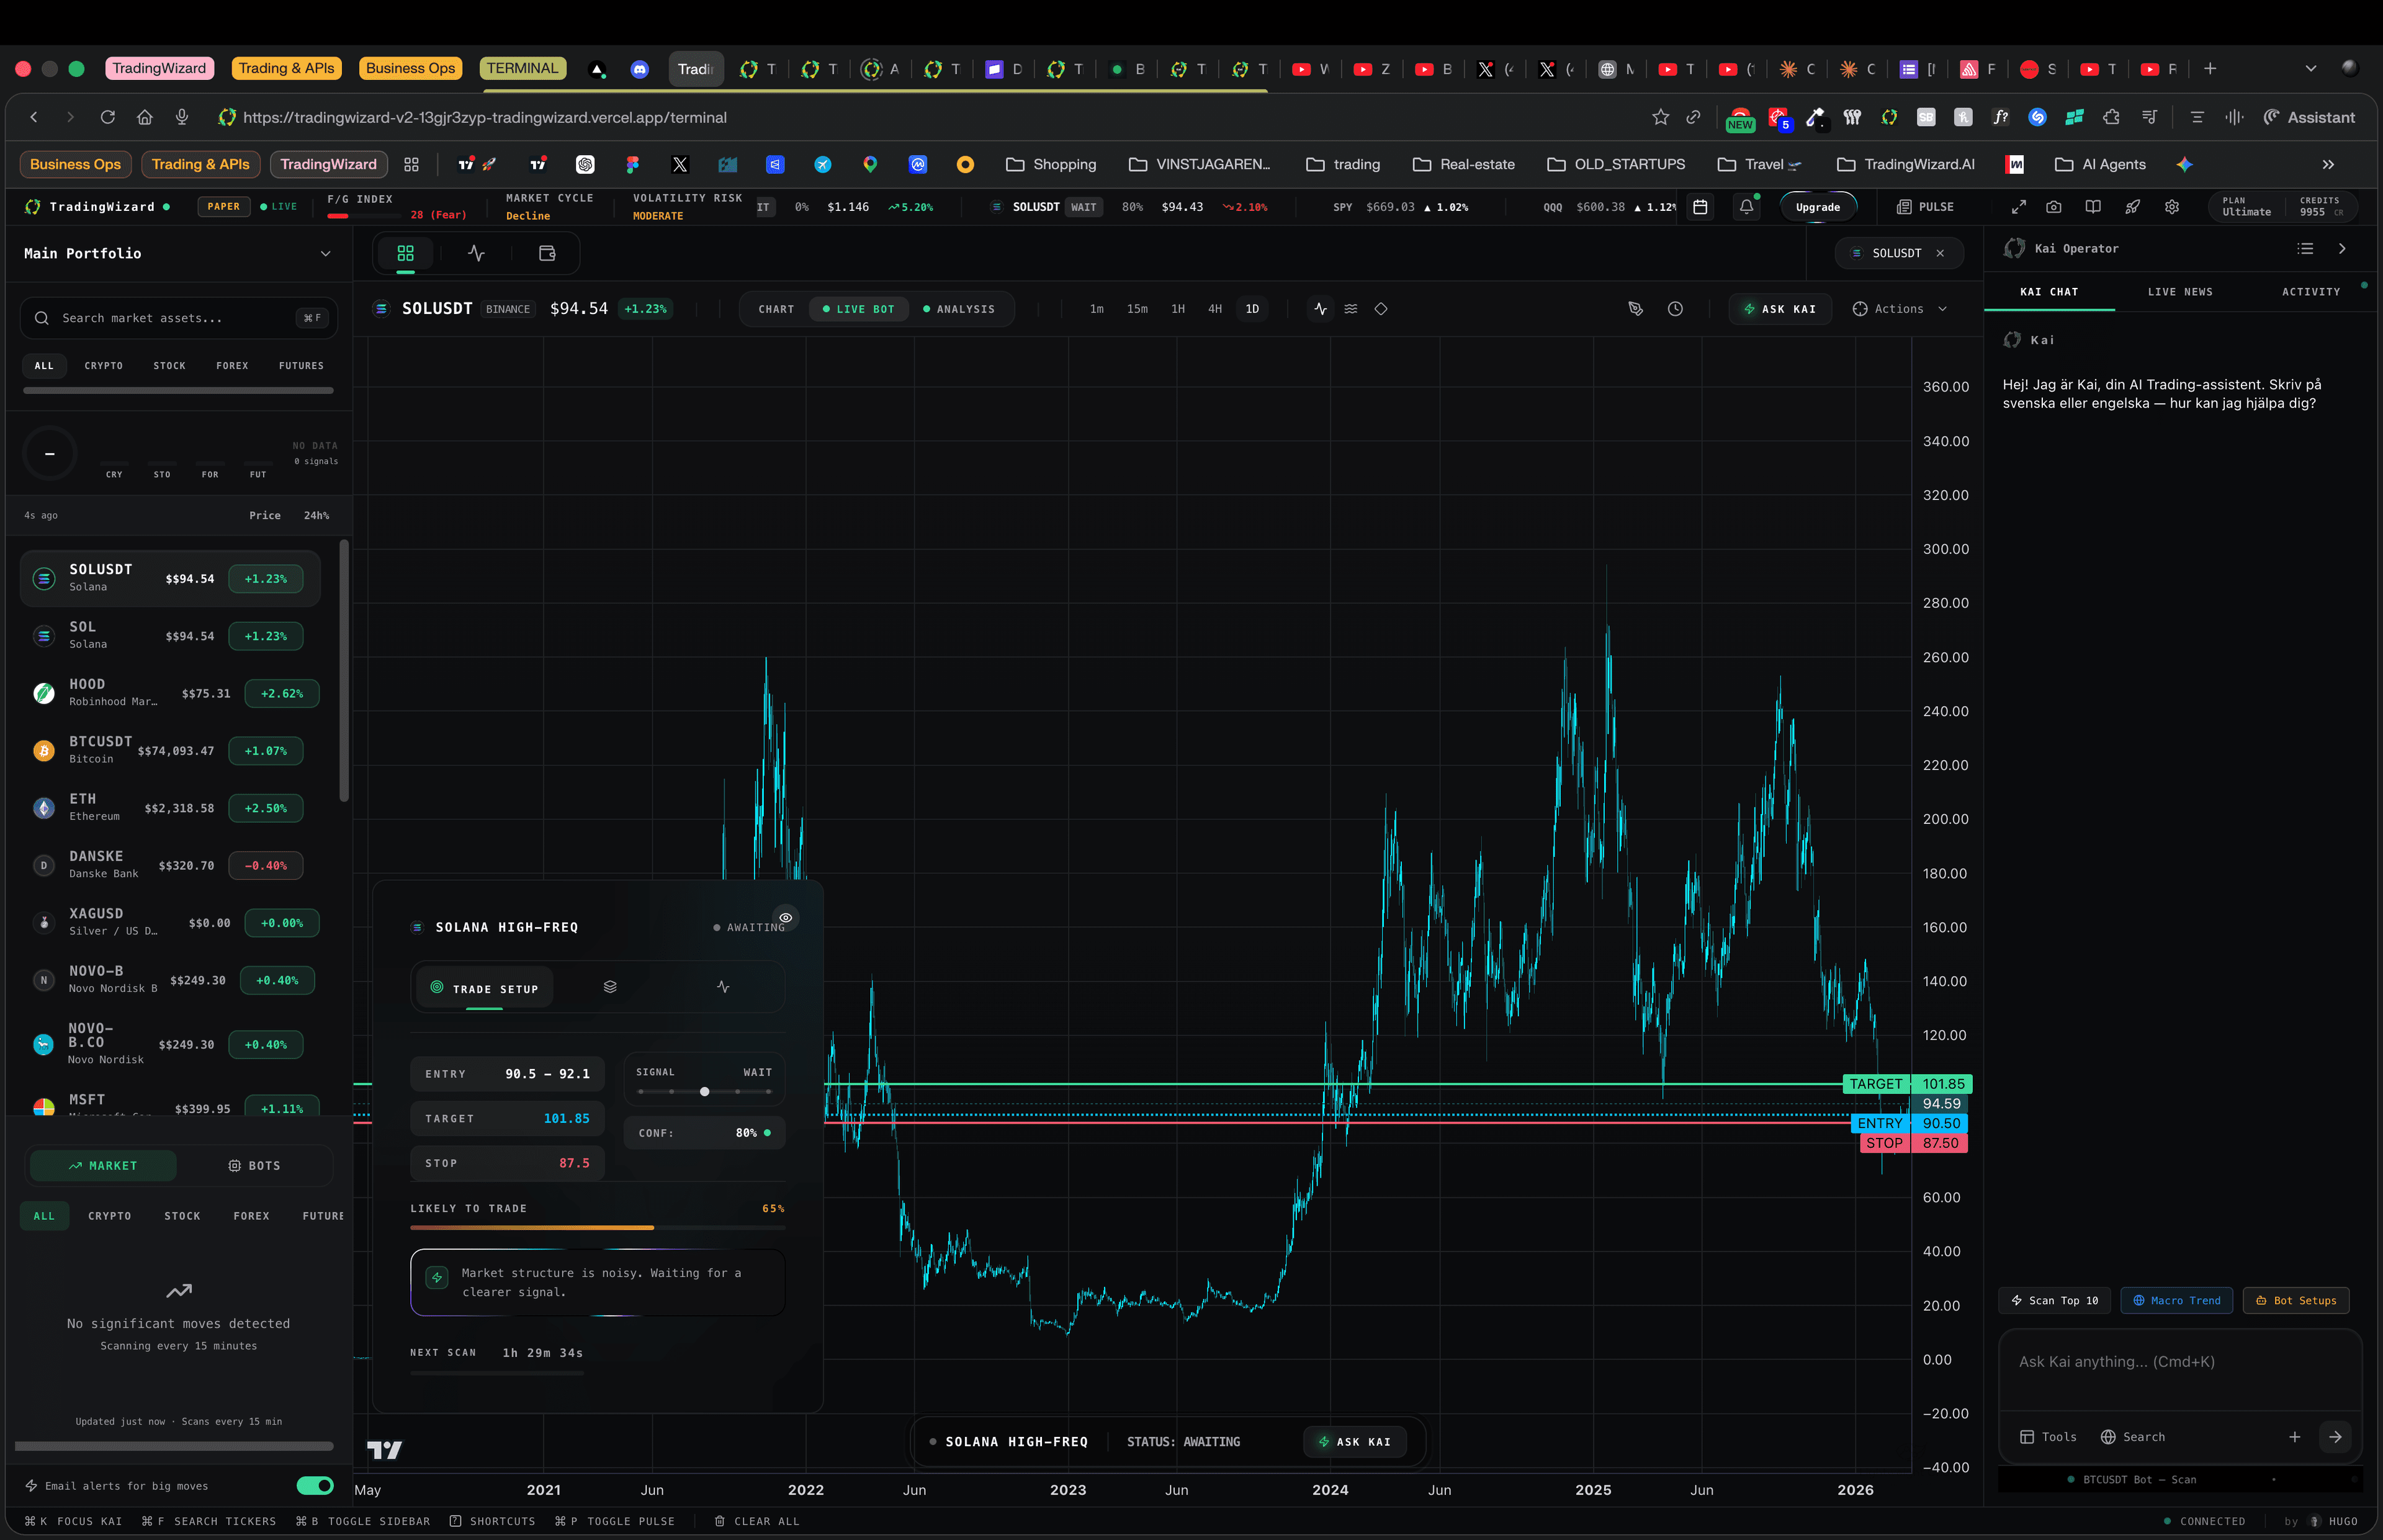Switch to the signal waveform view icon

coord(476,253)
